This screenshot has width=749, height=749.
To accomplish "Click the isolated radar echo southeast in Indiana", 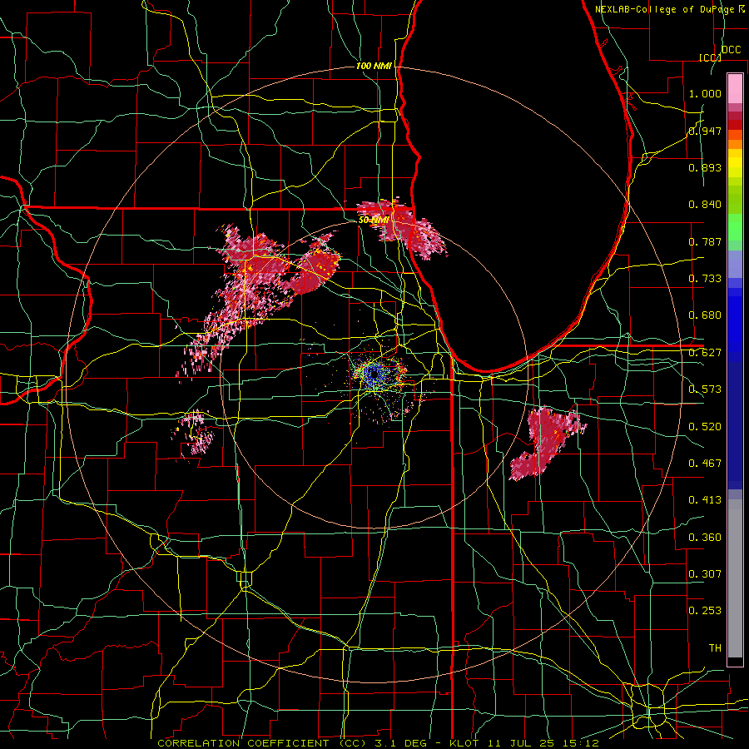I will click(x=548, y=443).
